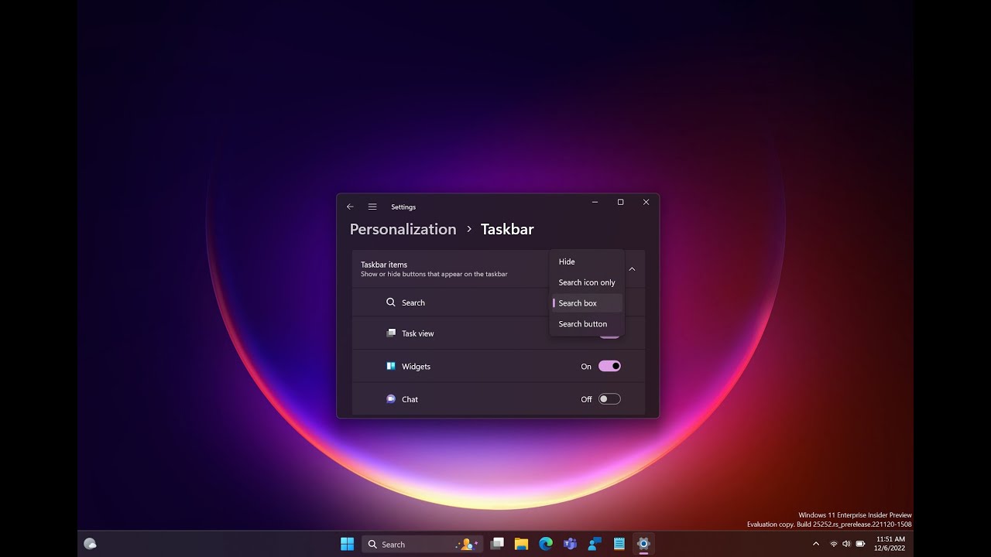Open the Feedback Hub icon on the taskbar
The height and width of the screenshot is (557, 991).
(595, 544)
